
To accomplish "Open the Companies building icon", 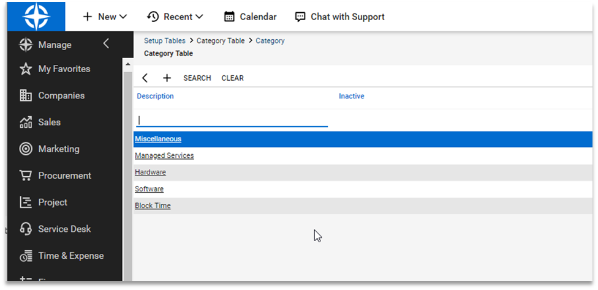I will click(x=26, y=95).
